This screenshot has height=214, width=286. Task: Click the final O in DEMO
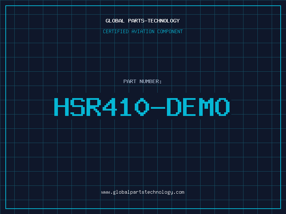pos(223,107)
